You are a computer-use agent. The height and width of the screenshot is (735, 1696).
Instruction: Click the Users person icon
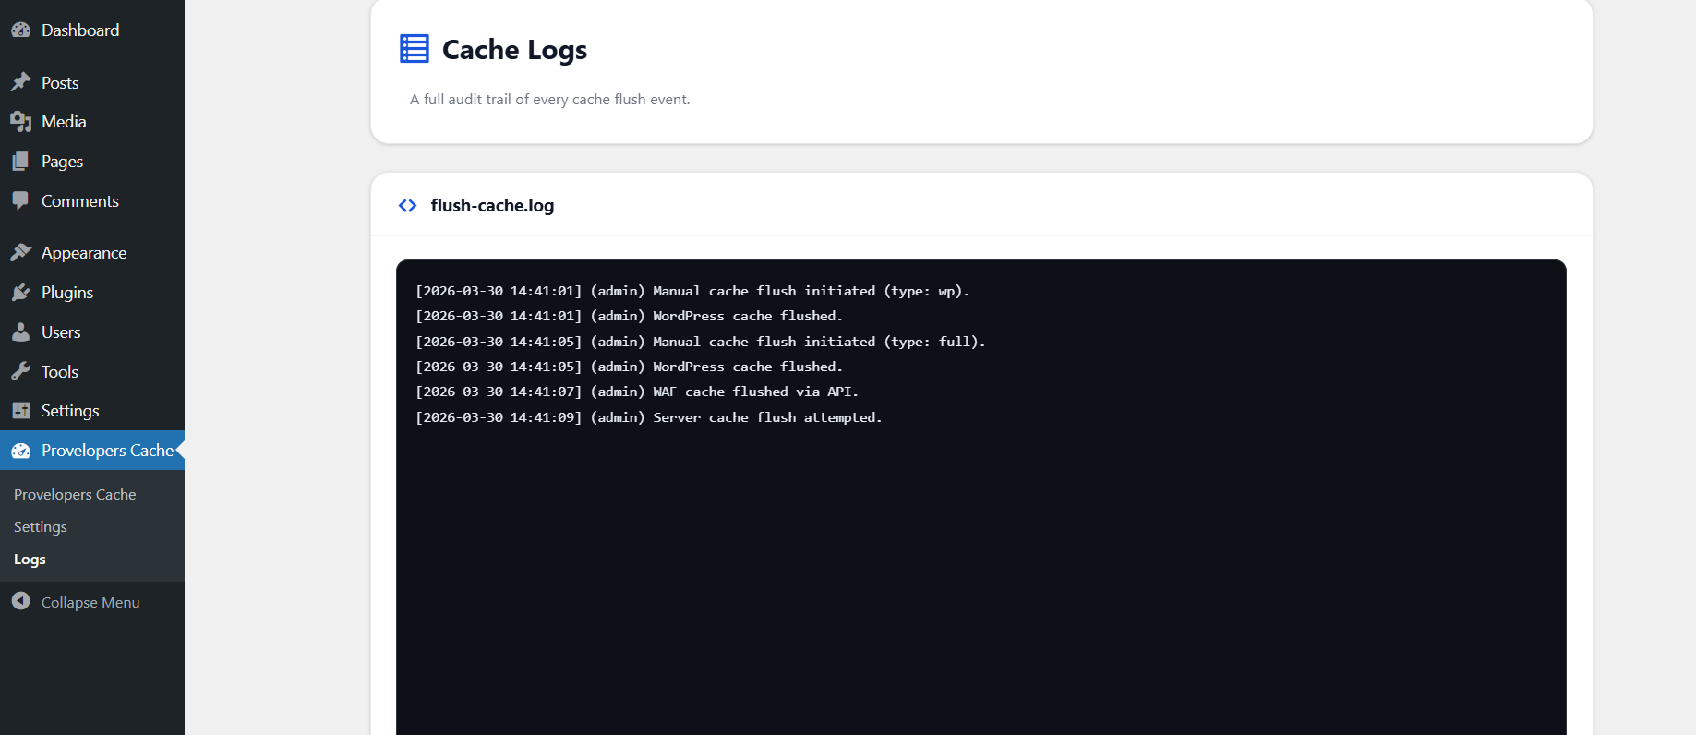pos(20,331)
